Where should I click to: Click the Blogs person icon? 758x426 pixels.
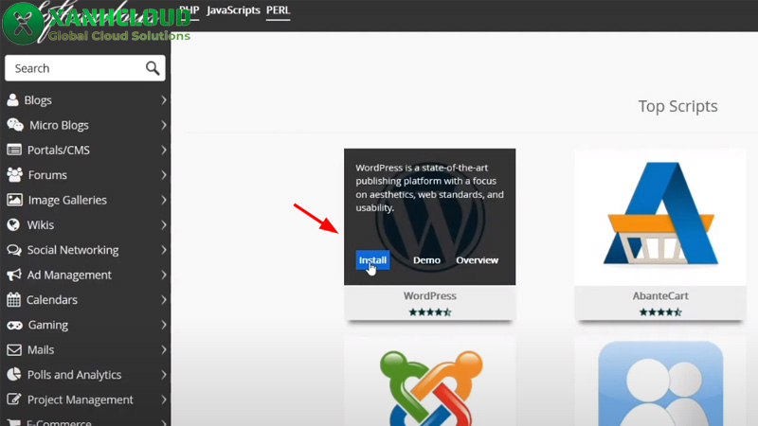[12, 100]
